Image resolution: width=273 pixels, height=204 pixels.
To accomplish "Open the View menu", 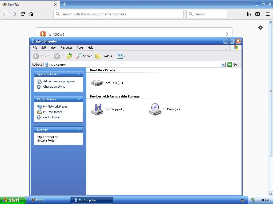I will tap(53, 48).
